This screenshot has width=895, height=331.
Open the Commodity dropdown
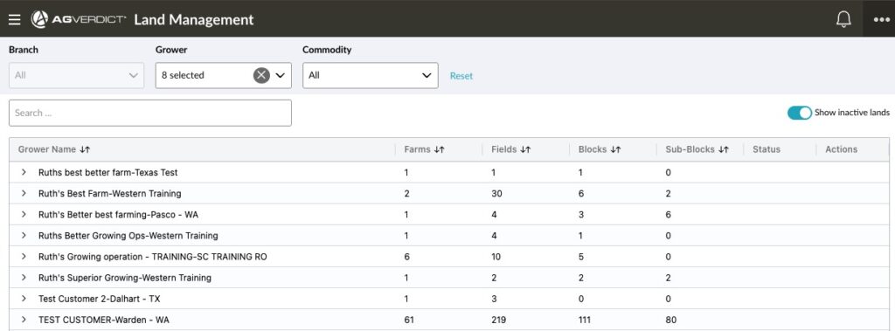(x=371, y=75)
